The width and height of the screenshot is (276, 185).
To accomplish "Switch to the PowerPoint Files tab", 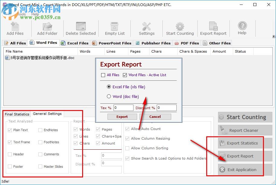I will click(x=112, y=43).
